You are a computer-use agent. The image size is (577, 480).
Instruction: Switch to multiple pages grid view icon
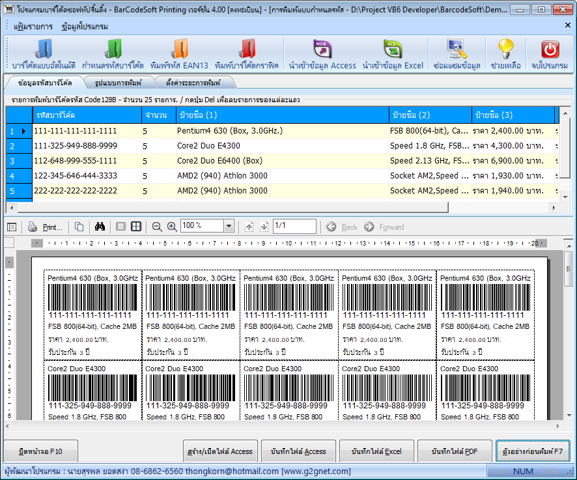136,227
